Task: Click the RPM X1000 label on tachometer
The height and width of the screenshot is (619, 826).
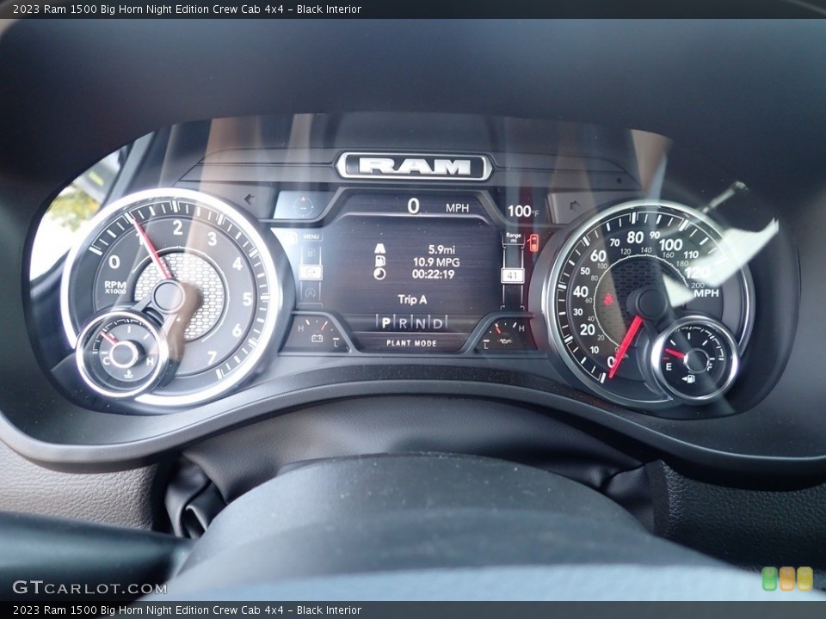Action: 114,287
